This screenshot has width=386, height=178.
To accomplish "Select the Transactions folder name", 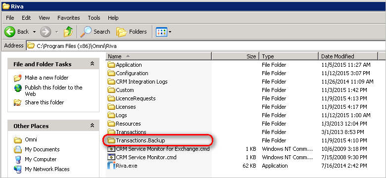I will [131, 132].
